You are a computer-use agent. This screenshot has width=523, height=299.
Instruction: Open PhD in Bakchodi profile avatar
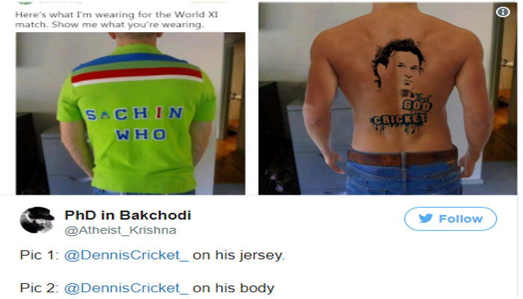(37, 220)
